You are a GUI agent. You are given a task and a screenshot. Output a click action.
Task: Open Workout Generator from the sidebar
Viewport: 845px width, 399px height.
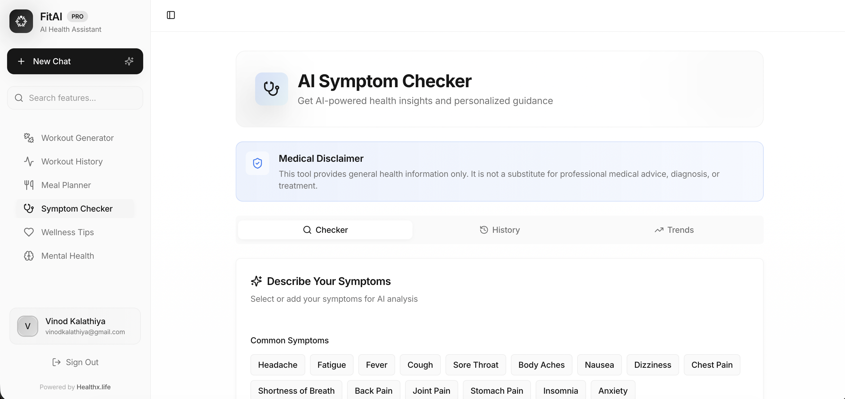click(77, 138)
